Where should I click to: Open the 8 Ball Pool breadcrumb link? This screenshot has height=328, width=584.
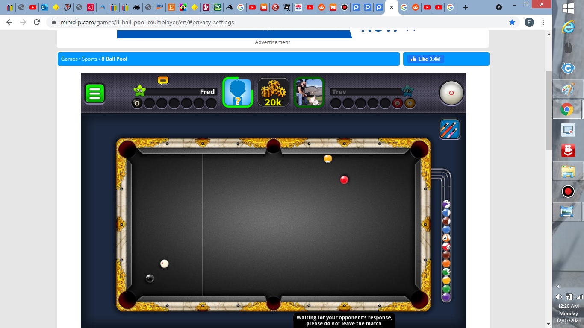click(x=114, y=59)
